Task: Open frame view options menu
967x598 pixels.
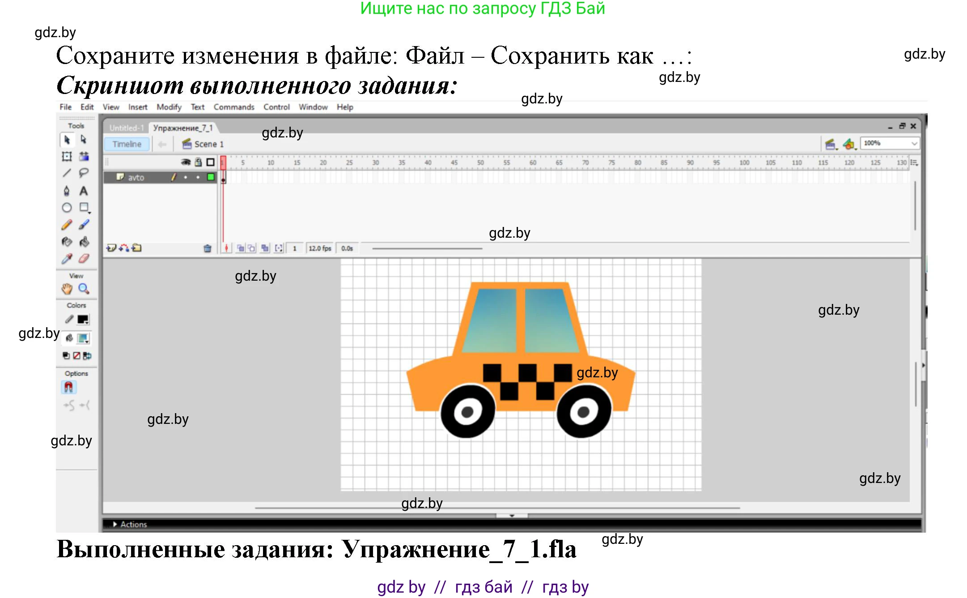Action: [x=914, y=162]
